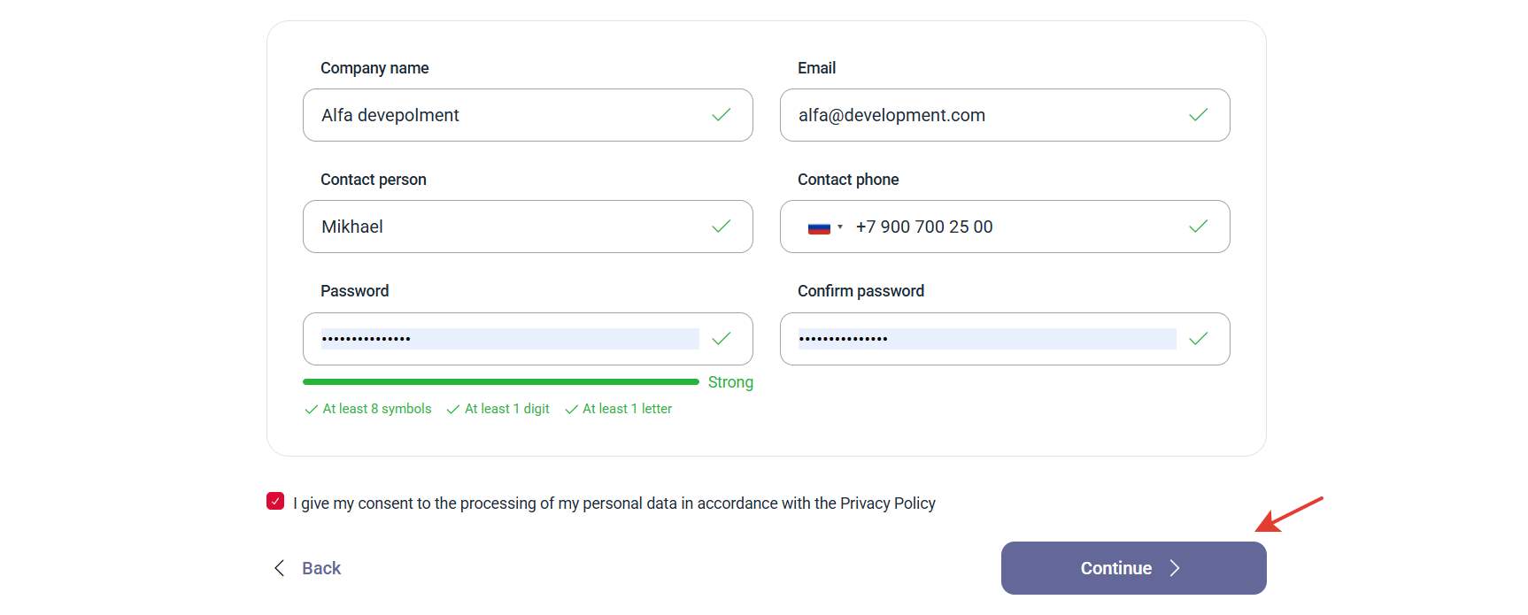Click the Continue button
Viewport: 1528px width, 615px height.
(x=1133, y=568)
